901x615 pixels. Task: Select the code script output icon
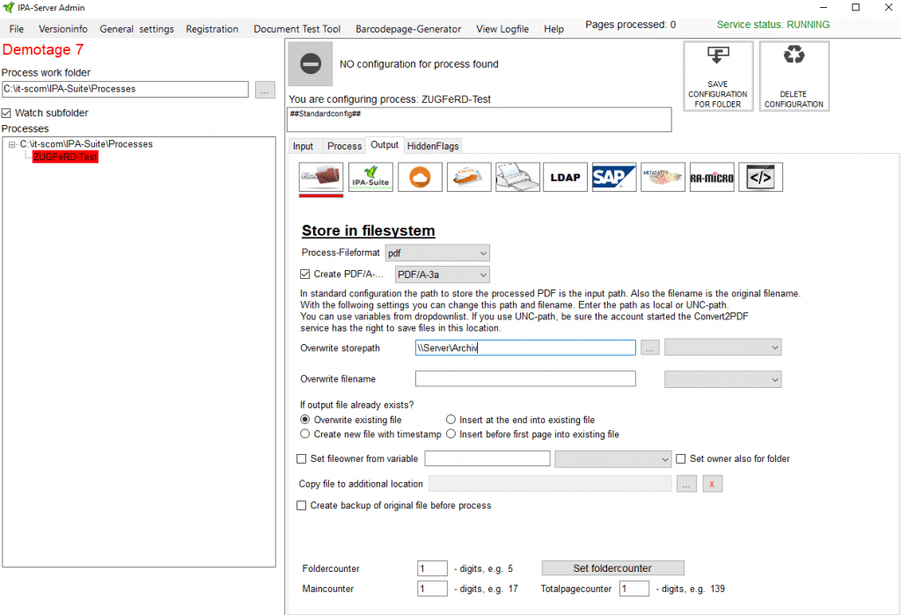pos(760,177)
